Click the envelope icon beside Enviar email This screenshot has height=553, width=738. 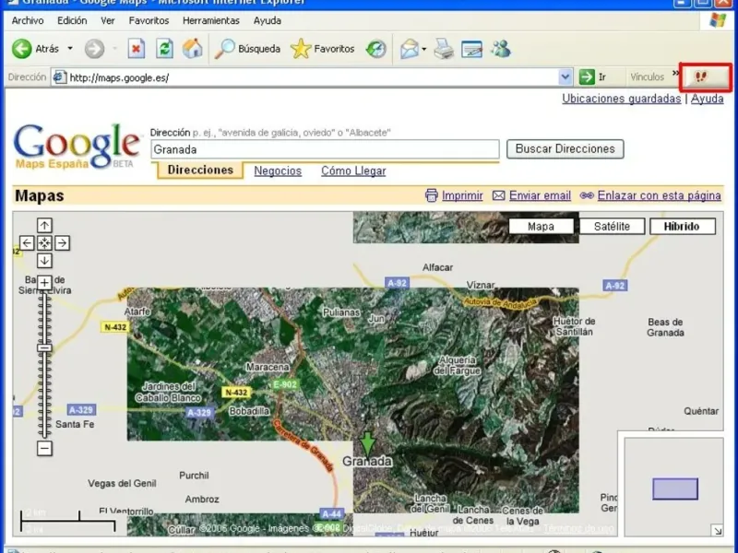pyautogui.click(x=499, y=195)
